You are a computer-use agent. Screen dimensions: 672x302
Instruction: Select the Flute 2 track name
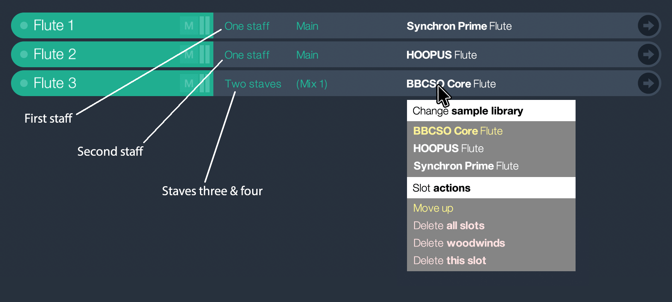(55, 54)
